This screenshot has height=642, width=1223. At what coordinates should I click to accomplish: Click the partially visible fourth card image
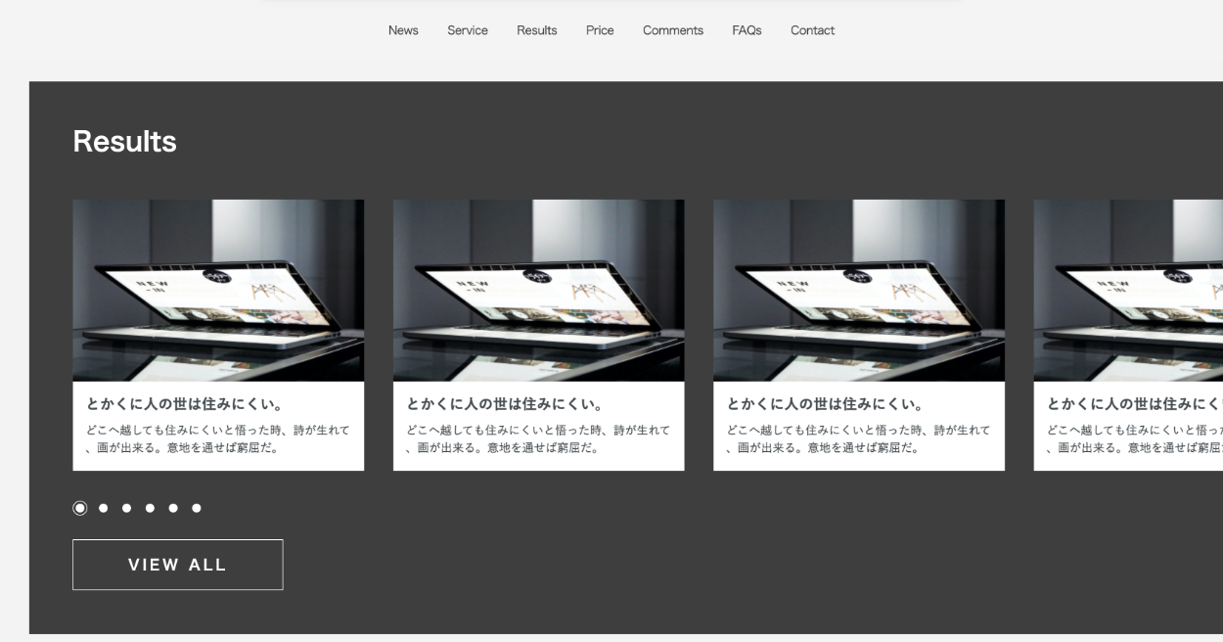pyautogui.click(x=1128, y=291)
